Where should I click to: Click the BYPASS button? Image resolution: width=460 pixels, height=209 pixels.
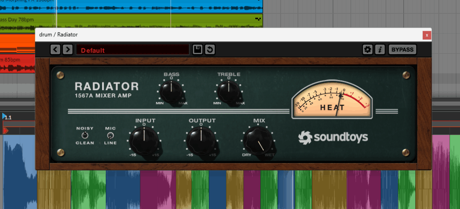(402, 50)
